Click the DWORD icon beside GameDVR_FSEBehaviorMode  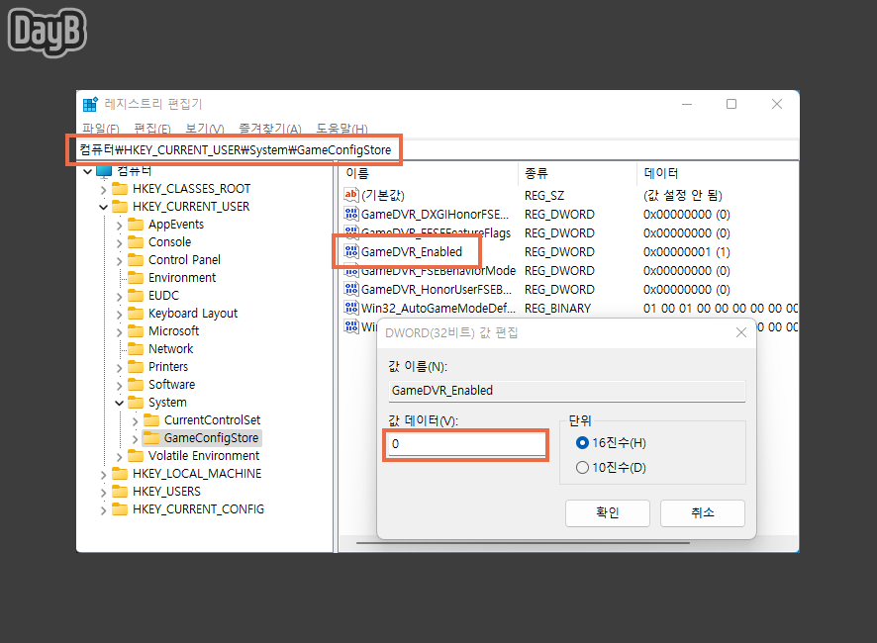point(351,270)
